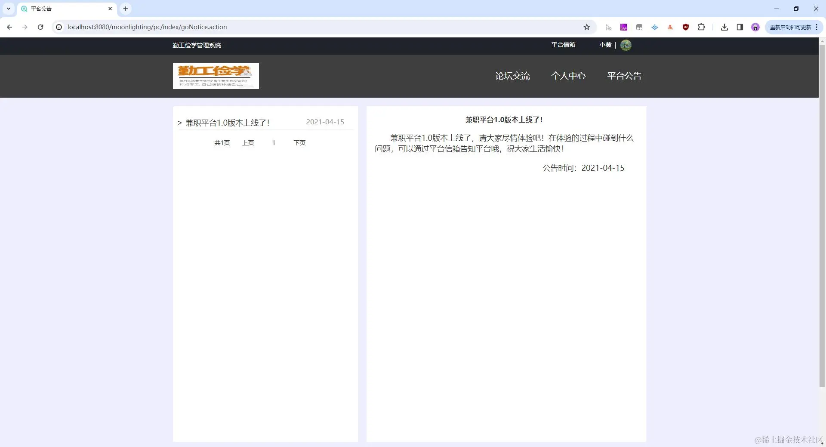Click the gray storefront extension icon

point(639,27)
